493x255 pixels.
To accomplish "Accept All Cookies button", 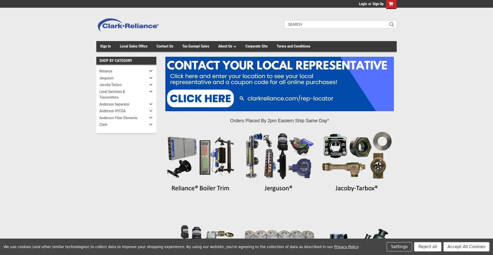I will [x=466, y=247].
